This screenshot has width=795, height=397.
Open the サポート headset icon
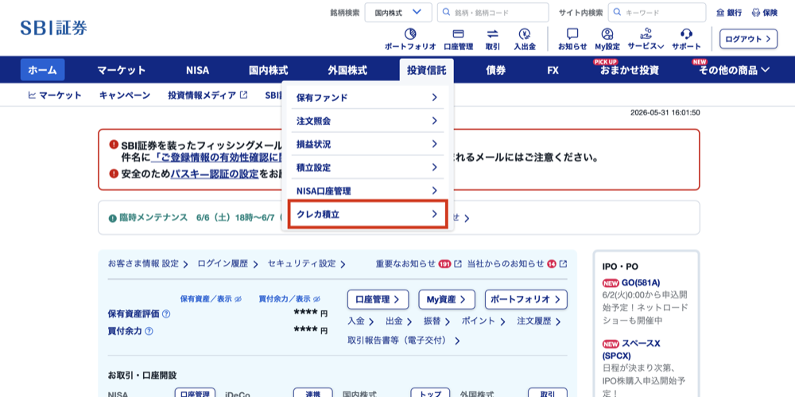[x=687, y=34]
